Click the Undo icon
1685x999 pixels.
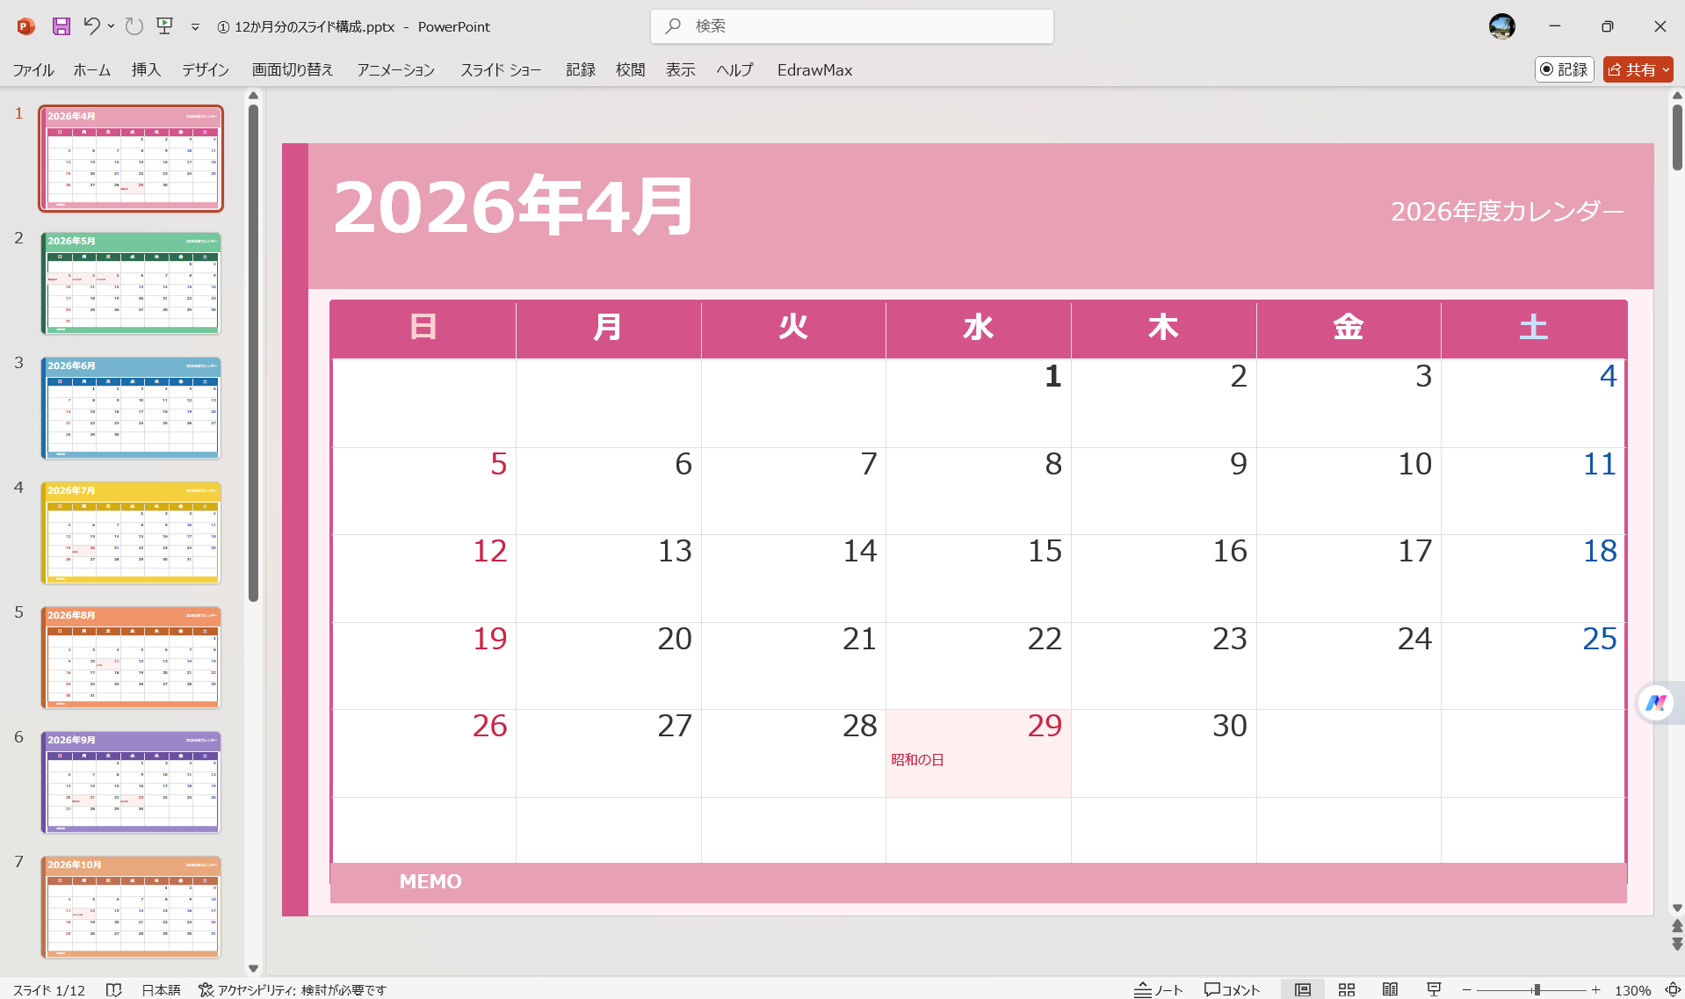(93, 26)
